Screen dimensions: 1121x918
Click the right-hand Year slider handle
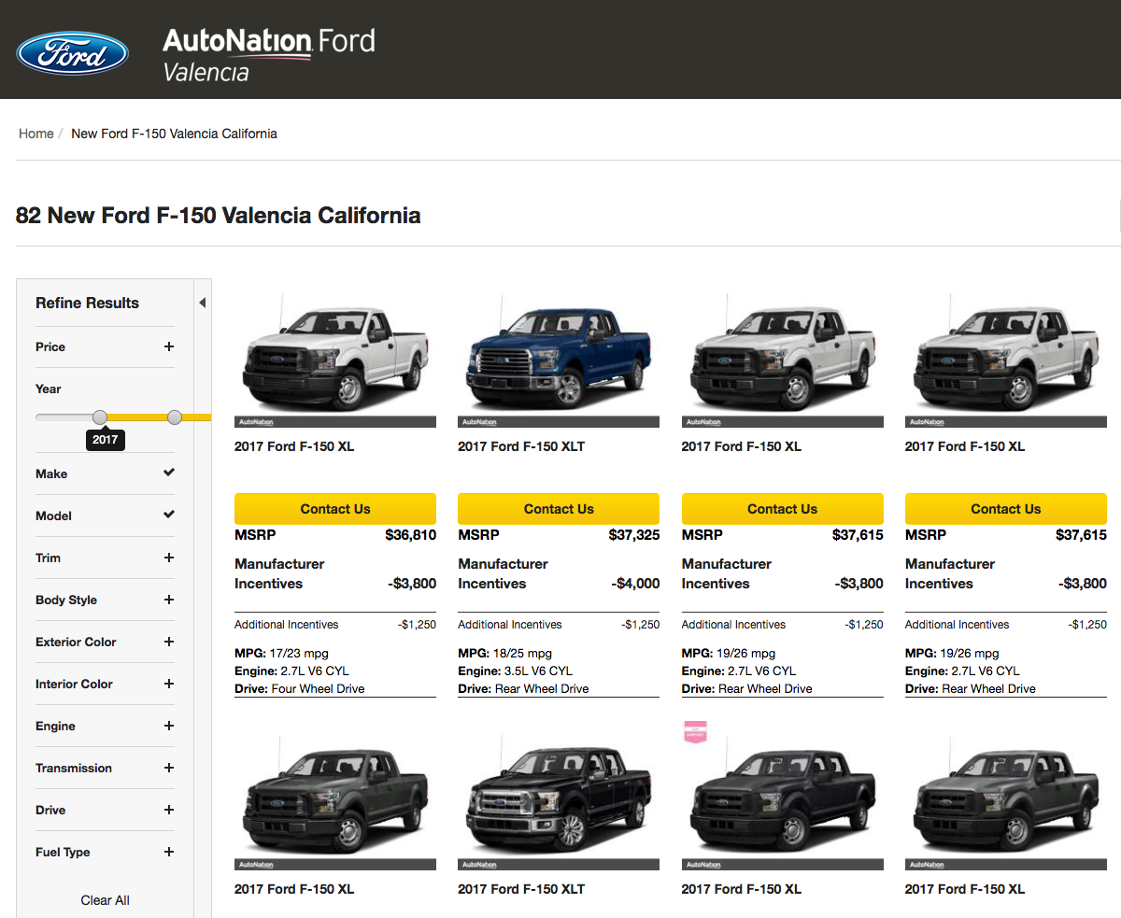pyautogui.click(x=175, y=417)
